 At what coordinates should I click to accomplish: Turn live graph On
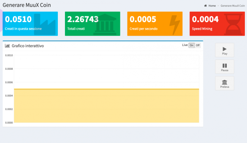tap(192, 45)
